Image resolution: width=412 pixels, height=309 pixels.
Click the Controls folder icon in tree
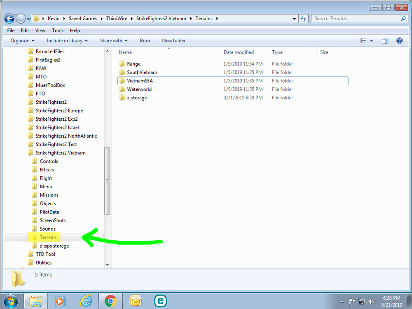pos(35,161)
